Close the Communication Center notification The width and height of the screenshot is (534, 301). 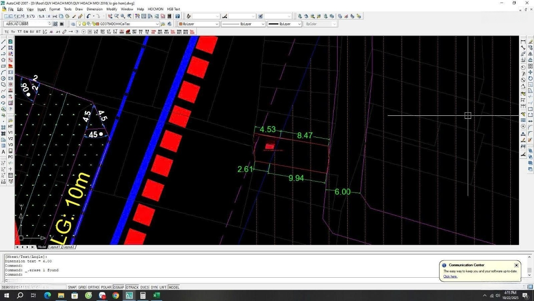(516, 265)
